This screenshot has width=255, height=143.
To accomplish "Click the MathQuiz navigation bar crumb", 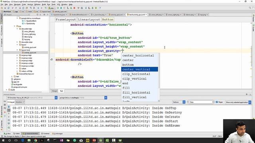I will [6, 12].
